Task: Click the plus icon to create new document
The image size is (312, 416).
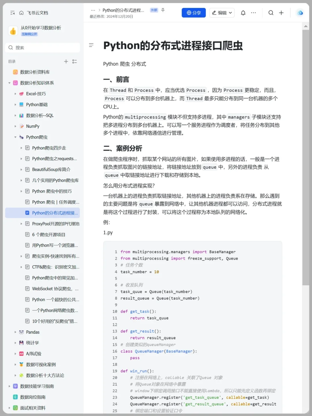Action: (x=281, y=13)
